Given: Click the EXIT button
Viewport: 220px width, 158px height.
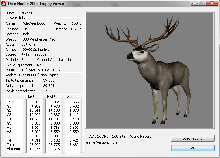Looking at the screenshot, I should pos(192,148).
